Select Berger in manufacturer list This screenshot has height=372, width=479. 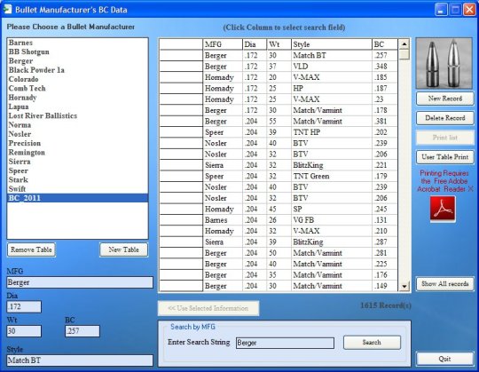77,61
